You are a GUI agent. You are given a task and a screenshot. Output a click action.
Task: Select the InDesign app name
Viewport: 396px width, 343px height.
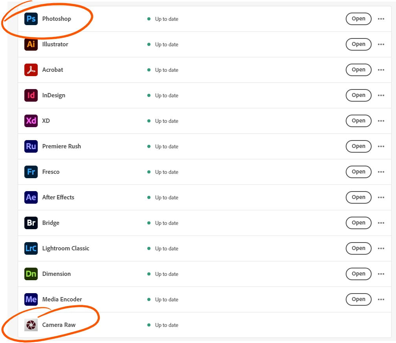pos(53,95)
